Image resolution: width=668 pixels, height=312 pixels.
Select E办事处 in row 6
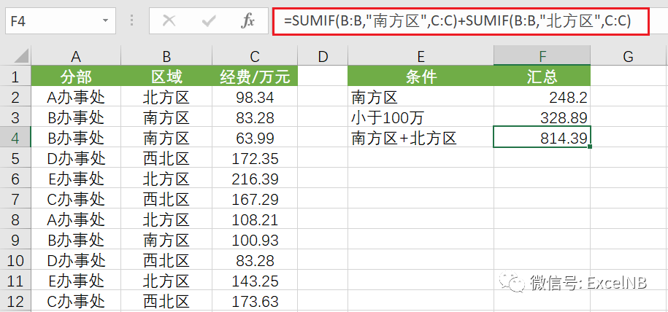[76, 179]
